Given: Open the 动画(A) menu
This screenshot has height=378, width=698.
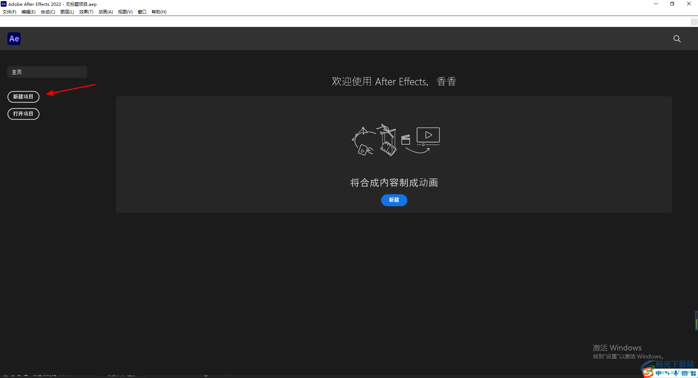Looking at the screenshot, I should [x=106, y=12].
